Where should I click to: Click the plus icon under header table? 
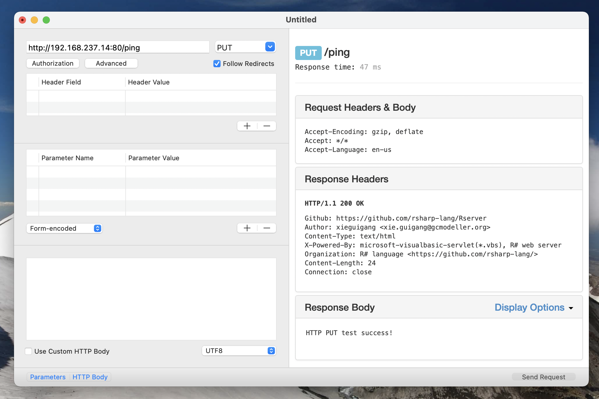click(x=247, y=126)
